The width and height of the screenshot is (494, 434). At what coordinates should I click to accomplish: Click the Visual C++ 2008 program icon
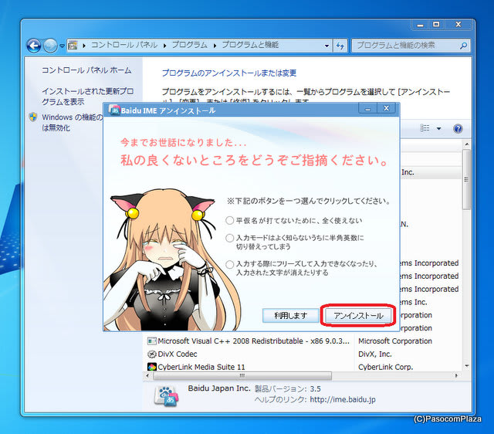pos(152,341)
